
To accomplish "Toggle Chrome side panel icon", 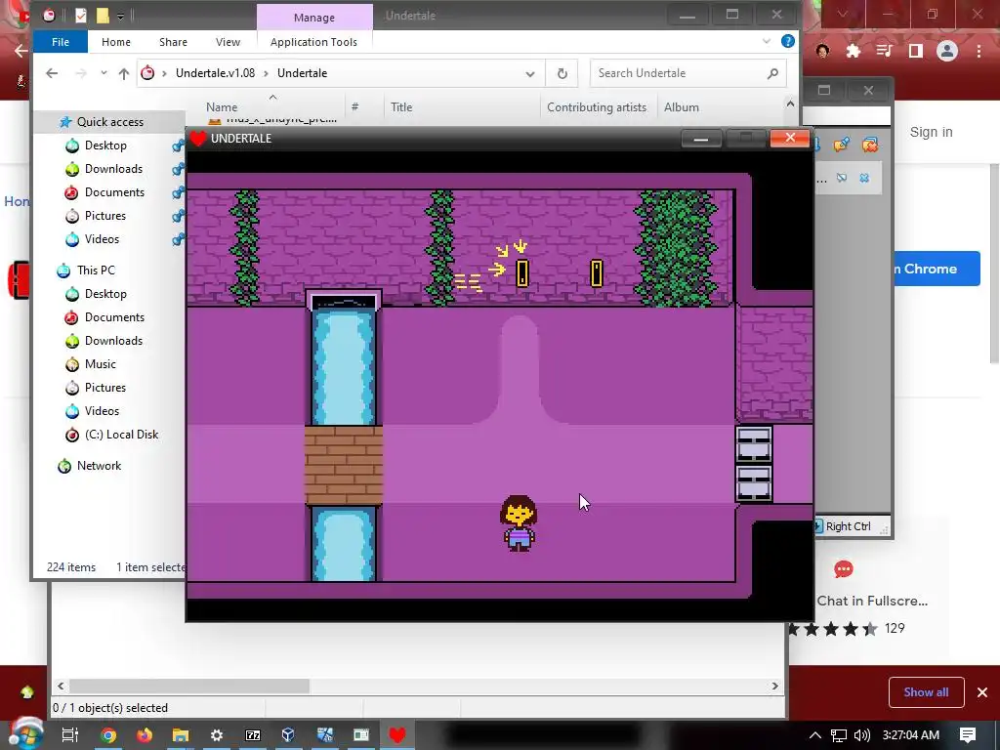I will 916,51.
